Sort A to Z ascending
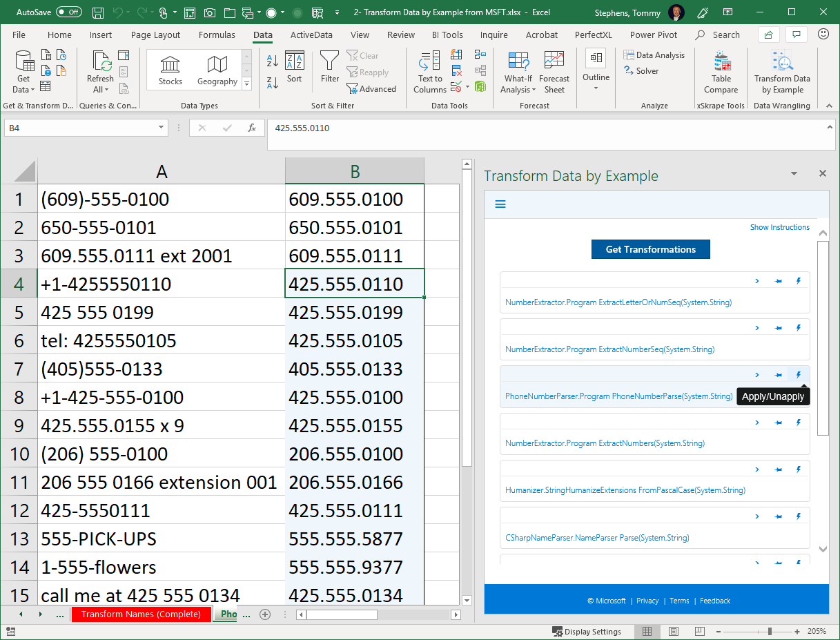 coord(273,61)
